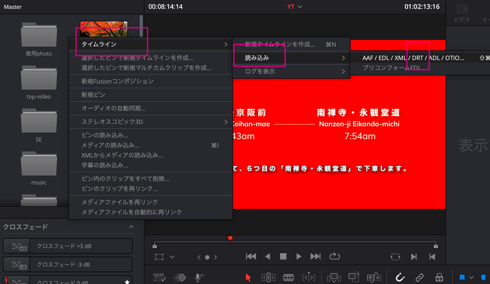Click the insert clip icon
This screenshot has height=284, width=490.
(334, 277)
